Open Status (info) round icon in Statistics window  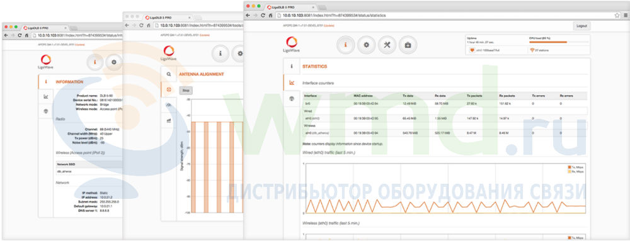345,45
